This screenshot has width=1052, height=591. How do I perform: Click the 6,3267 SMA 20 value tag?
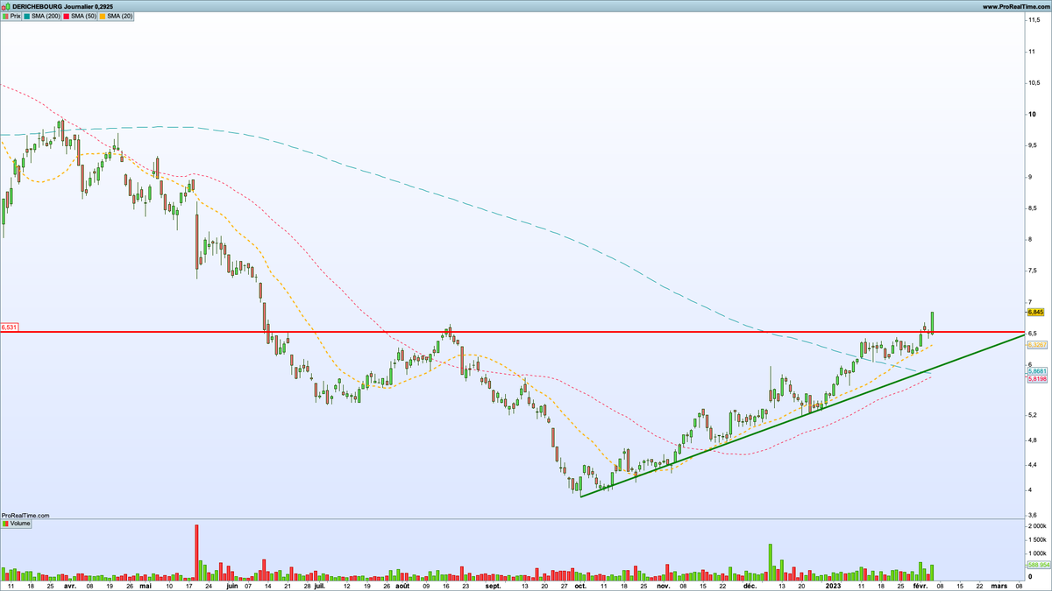click(1035, 345)
